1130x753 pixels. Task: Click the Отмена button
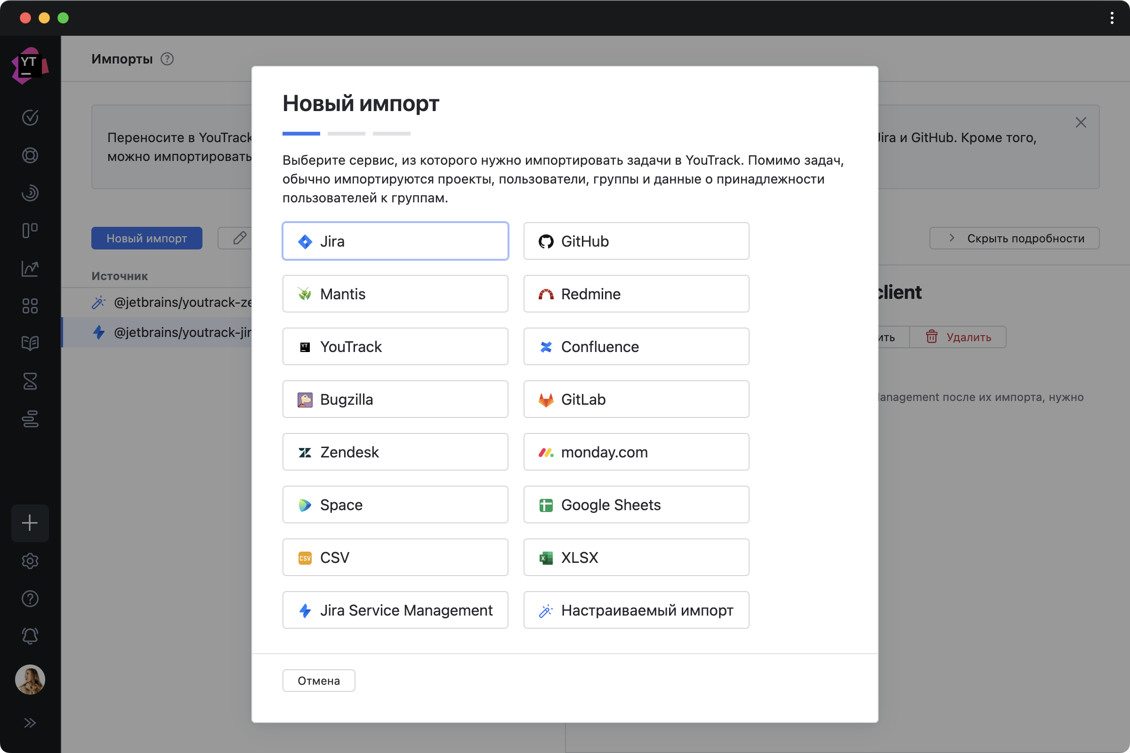pyautogui.click(x=319, y=681)
